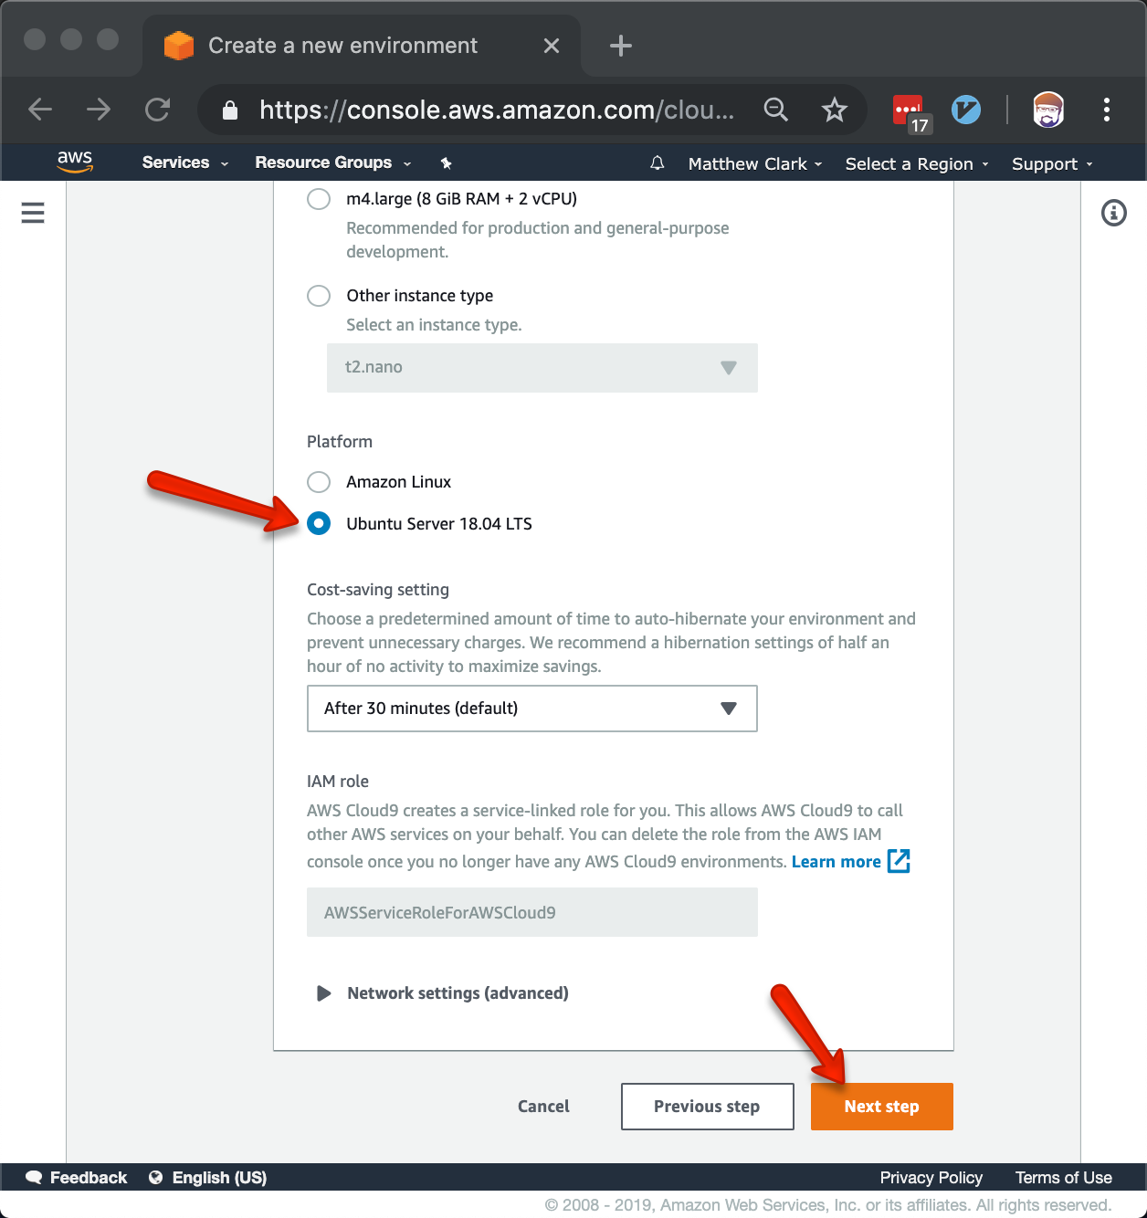Click the zoom magnifier icon in address bar
This screenshot has width=1147, height=1218.
(775, 110)
